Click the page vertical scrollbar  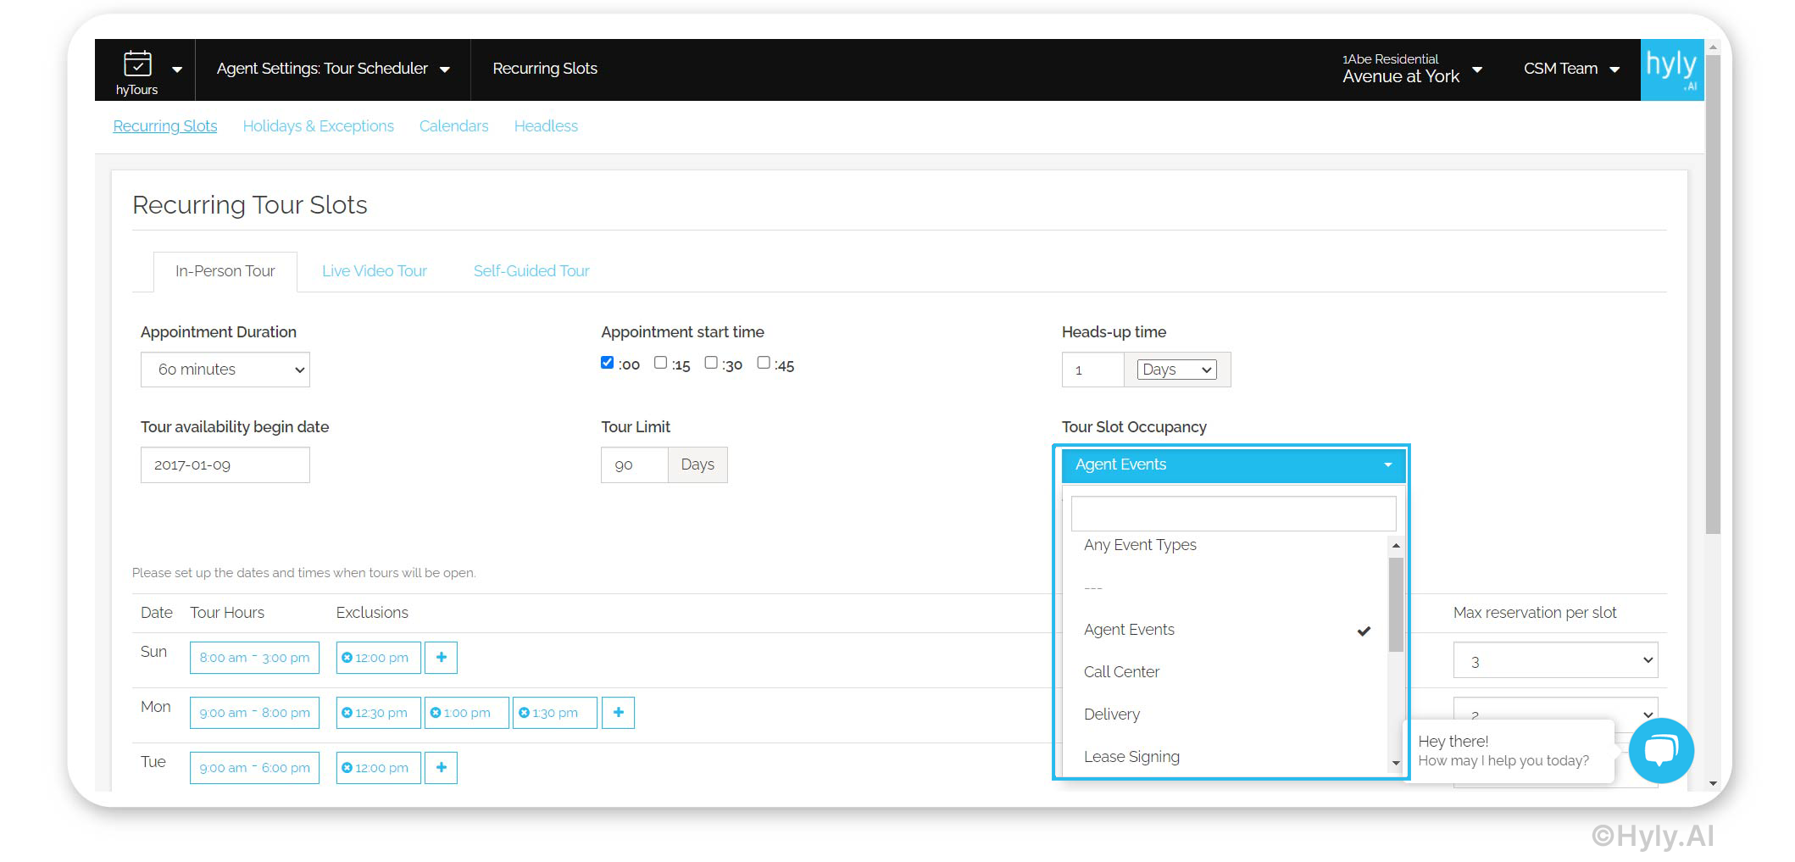pyautogui.click(x=1714, y=295)
